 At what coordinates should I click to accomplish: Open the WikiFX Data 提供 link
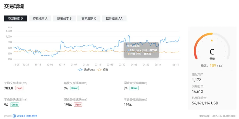[x=27, y=116]
